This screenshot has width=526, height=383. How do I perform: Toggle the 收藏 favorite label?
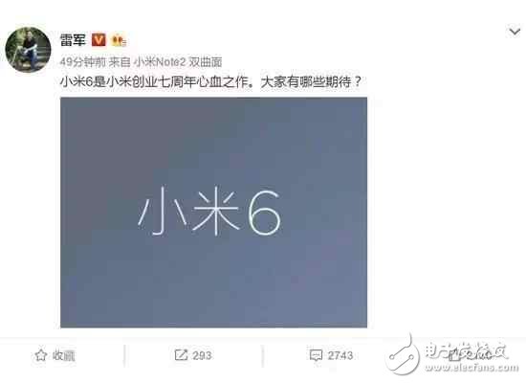[x=64, y=355]
